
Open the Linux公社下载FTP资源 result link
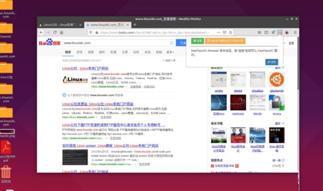pyautogui.click(x=114, y=125)
